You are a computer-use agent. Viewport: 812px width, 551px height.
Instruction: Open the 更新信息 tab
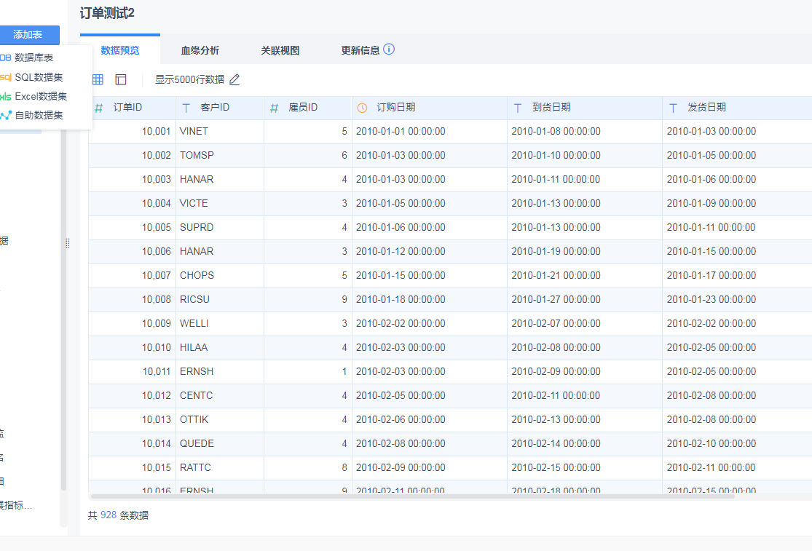click(x=360, y=50)
